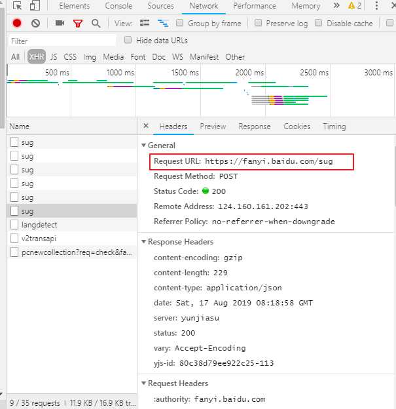Switch to the Console tab

118,6
